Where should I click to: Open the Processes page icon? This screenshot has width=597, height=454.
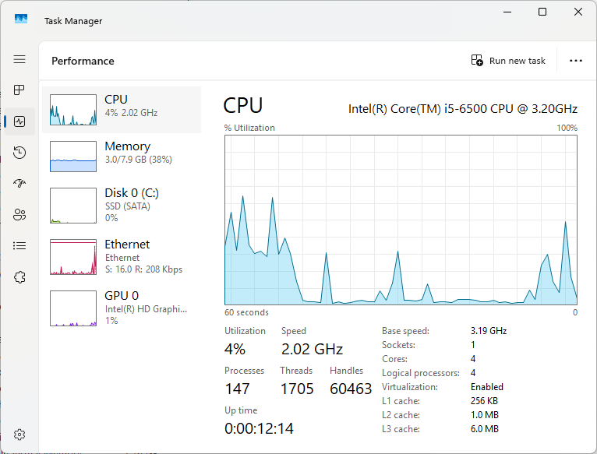pos(19,90)
